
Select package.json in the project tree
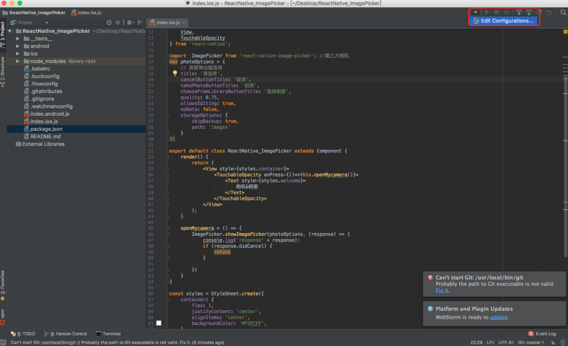click(x=46, y=129)
